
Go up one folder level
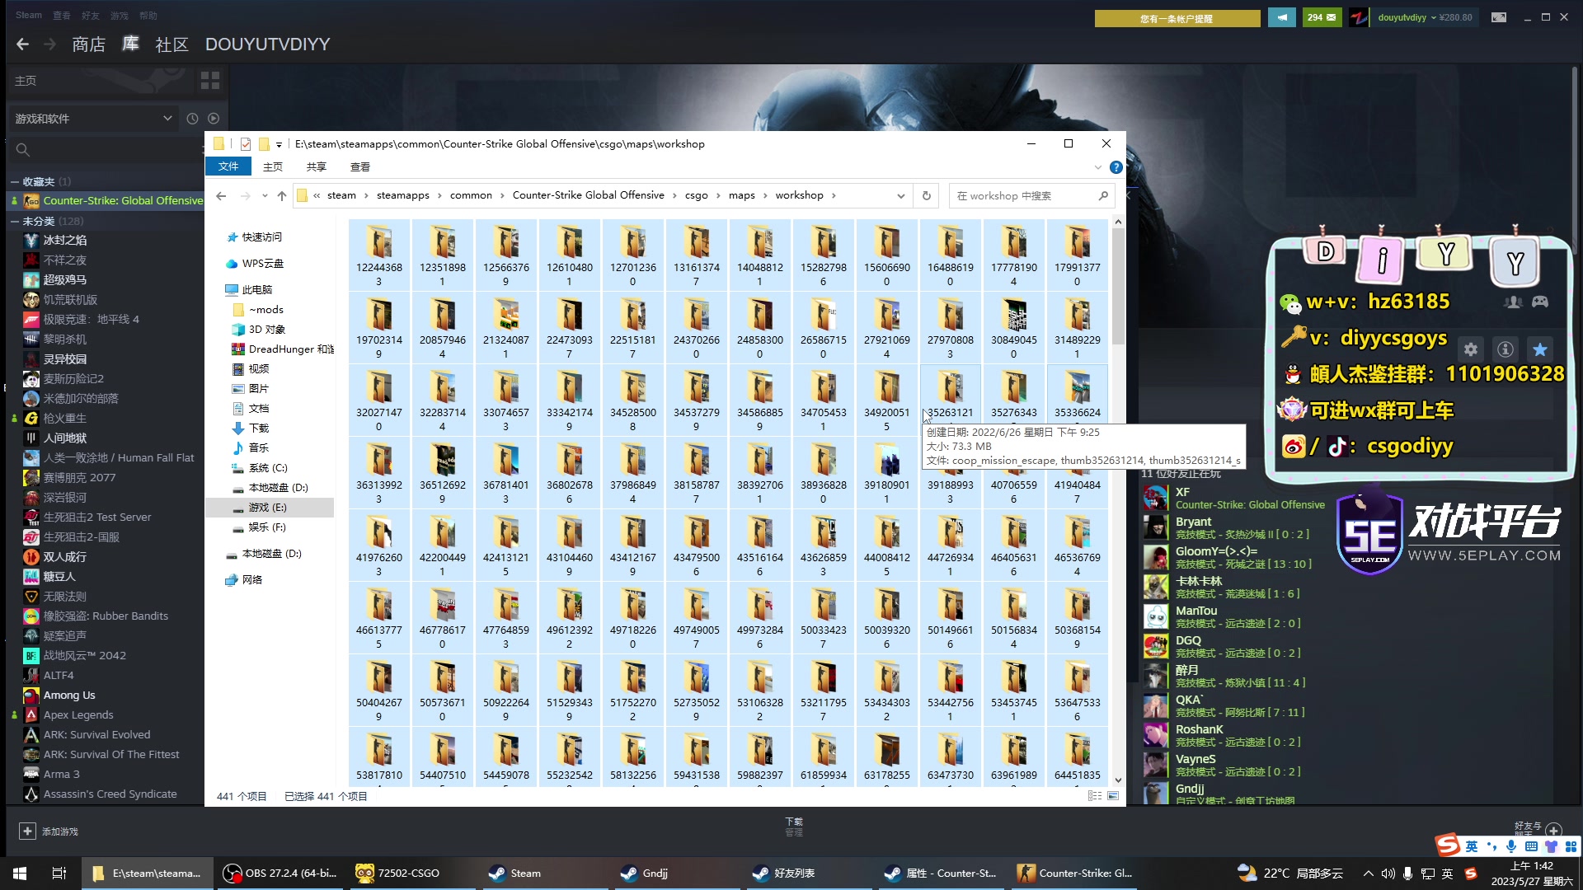click(x=282, y=196)
